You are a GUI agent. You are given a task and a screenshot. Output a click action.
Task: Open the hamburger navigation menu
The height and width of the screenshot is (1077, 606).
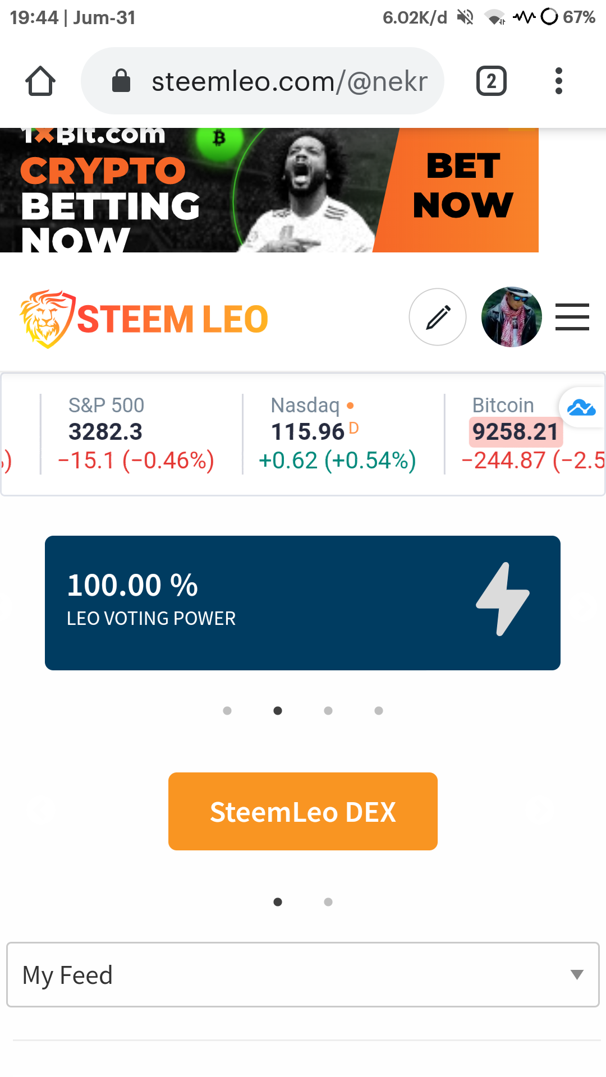[x=572, y=317]
